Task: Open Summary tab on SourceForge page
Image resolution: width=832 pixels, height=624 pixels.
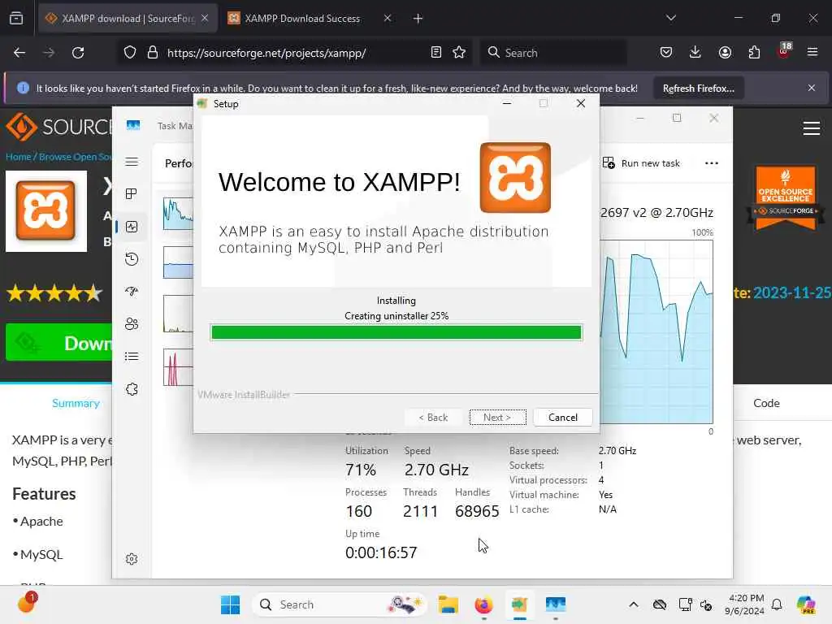Action: coord(76,403)
